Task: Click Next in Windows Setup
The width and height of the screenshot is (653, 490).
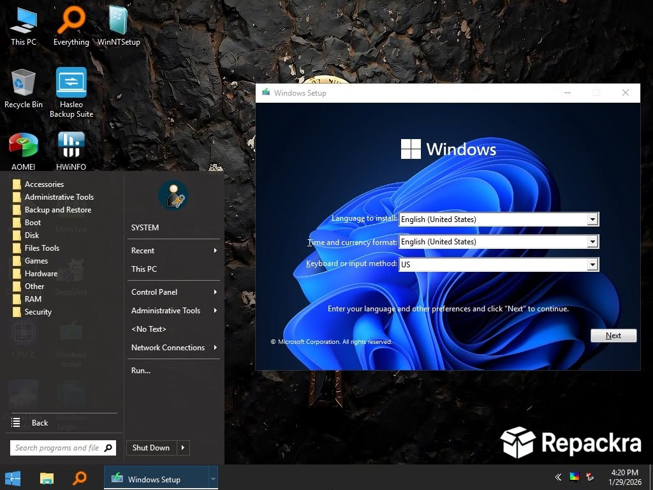Action: tap(613, 336)
